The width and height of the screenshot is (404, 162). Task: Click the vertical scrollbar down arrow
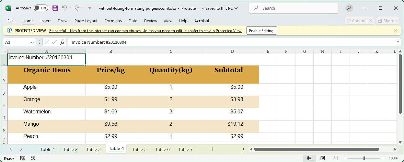(400, 142)
